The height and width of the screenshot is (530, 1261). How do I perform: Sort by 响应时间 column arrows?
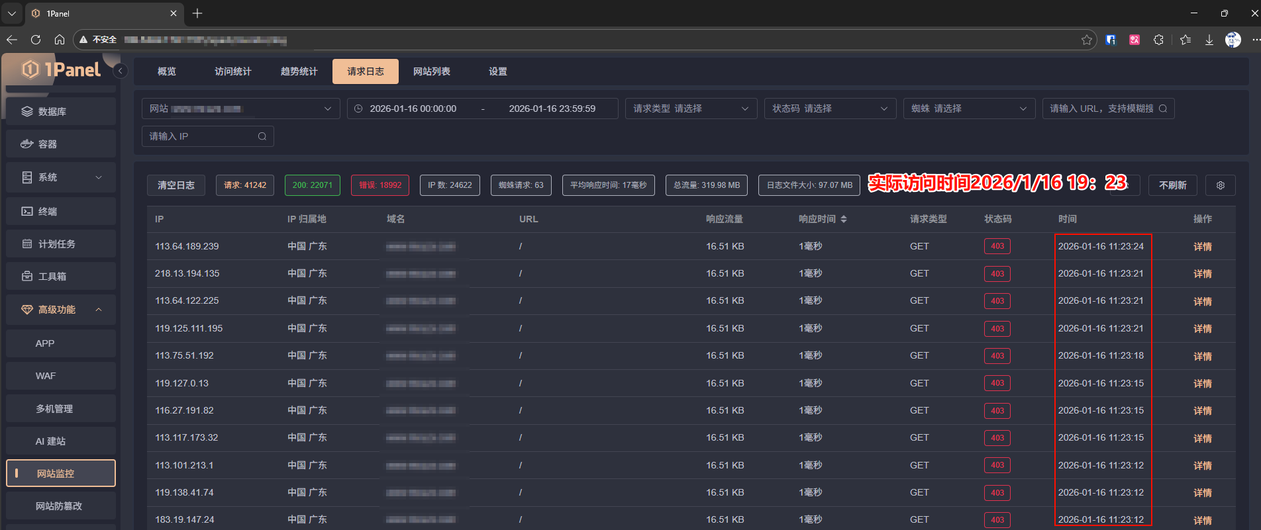pos(843,219)
